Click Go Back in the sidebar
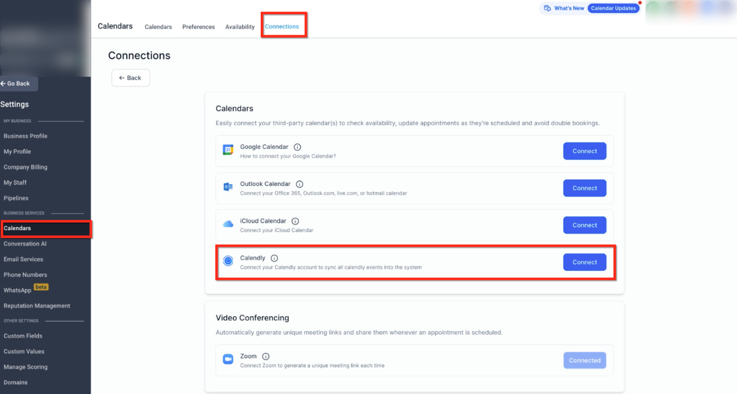The height and width of the screenshot is (394, 737). click(18, 83)
